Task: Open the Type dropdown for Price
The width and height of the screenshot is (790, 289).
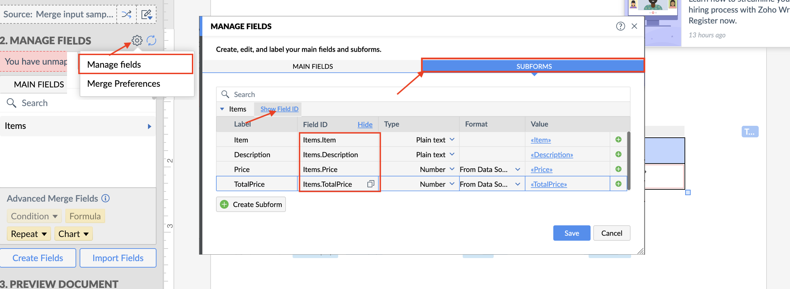Action: 452,169
